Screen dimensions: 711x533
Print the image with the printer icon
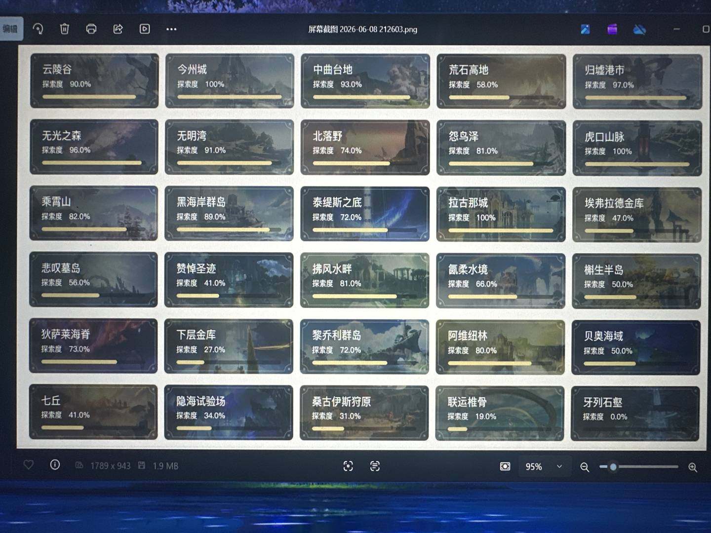coord(91,29)
